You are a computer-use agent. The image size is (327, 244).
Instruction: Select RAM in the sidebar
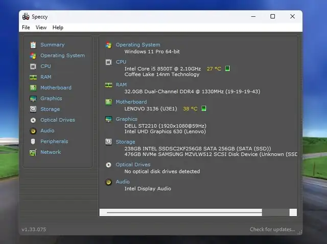tap(46, 77)
